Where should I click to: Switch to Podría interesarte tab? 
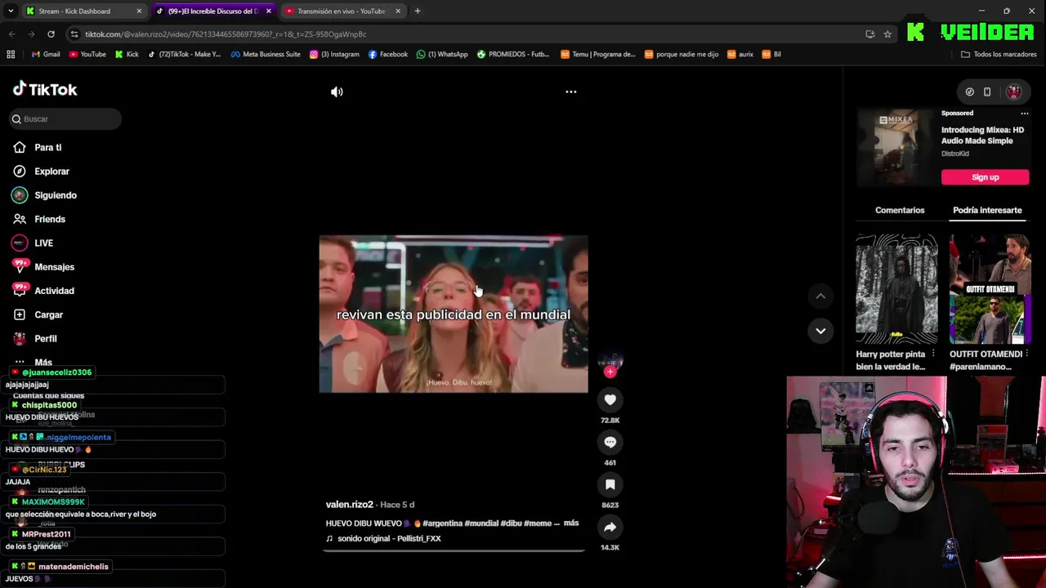(x=987, y=210)
